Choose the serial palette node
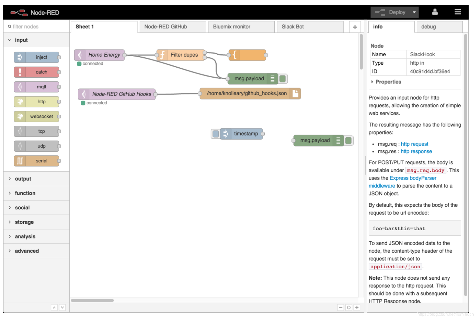476x319 pixels. [36, 161]
